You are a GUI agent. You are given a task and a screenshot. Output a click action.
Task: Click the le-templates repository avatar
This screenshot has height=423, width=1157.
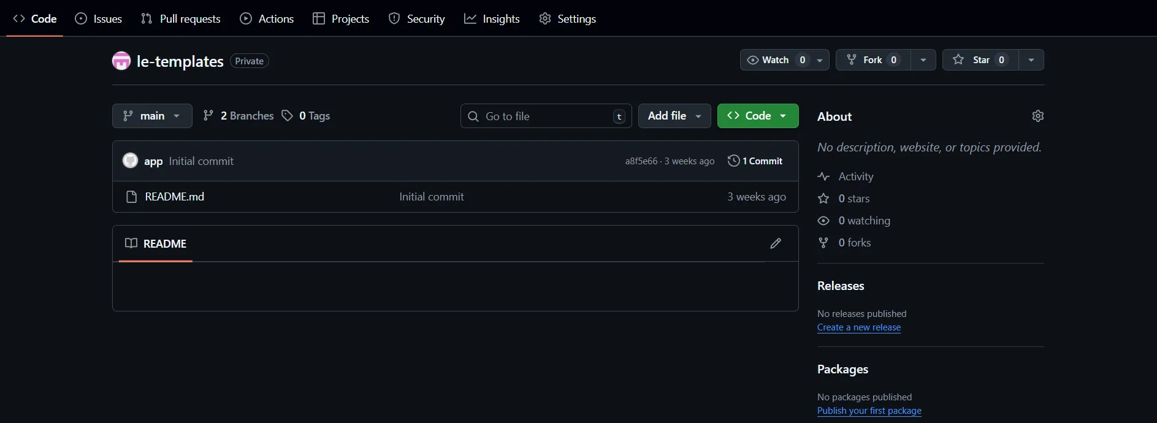pos(121,61)
